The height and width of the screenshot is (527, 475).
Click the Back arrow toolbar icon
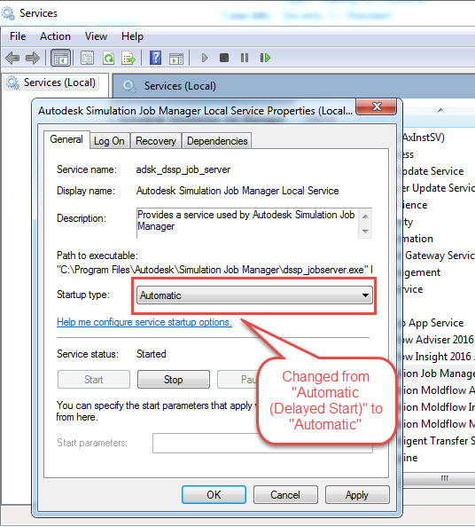(x=12, y=59)
